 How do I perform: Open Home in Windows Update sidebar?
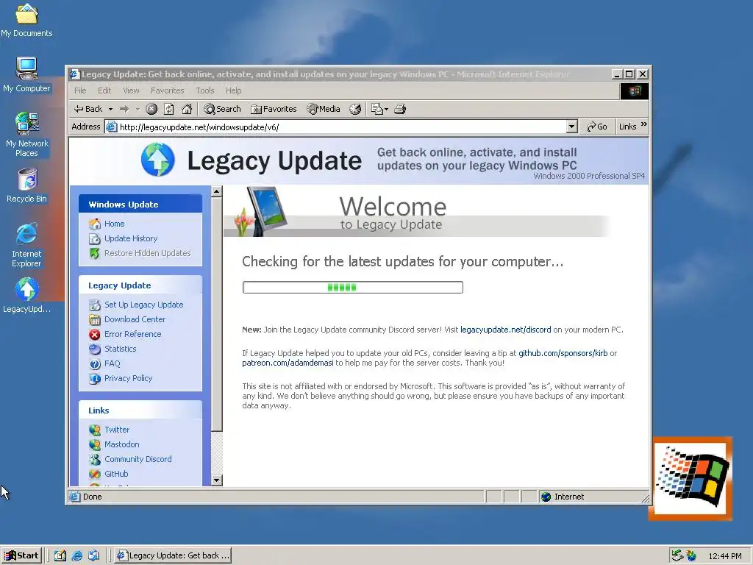[x=114, y=224]
